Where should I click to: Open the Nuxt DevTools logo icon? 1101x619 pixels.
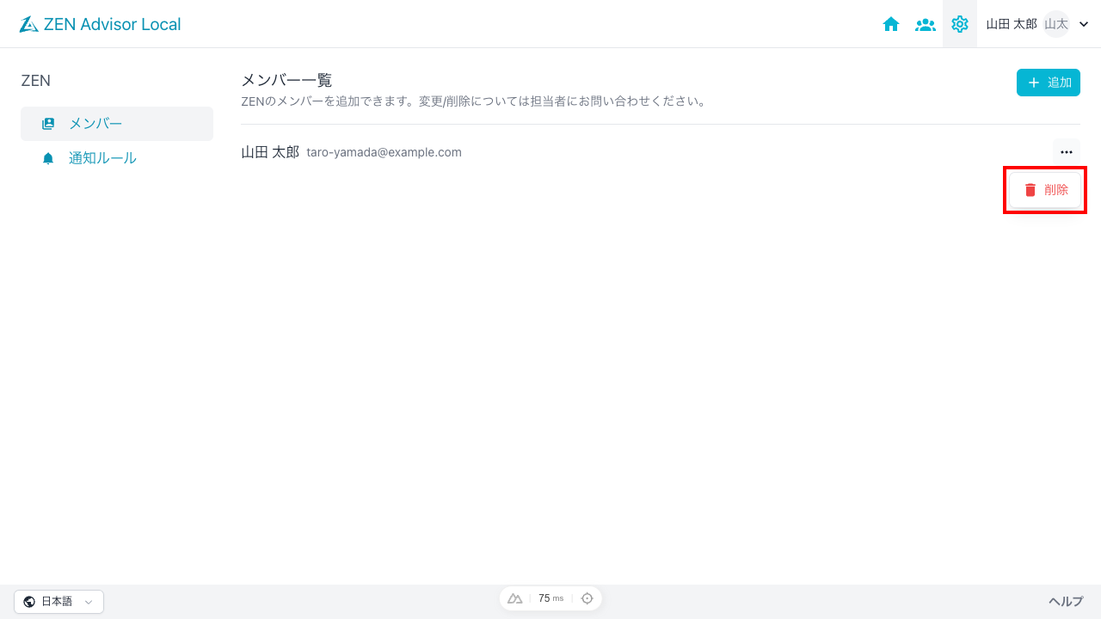point(515,598)
